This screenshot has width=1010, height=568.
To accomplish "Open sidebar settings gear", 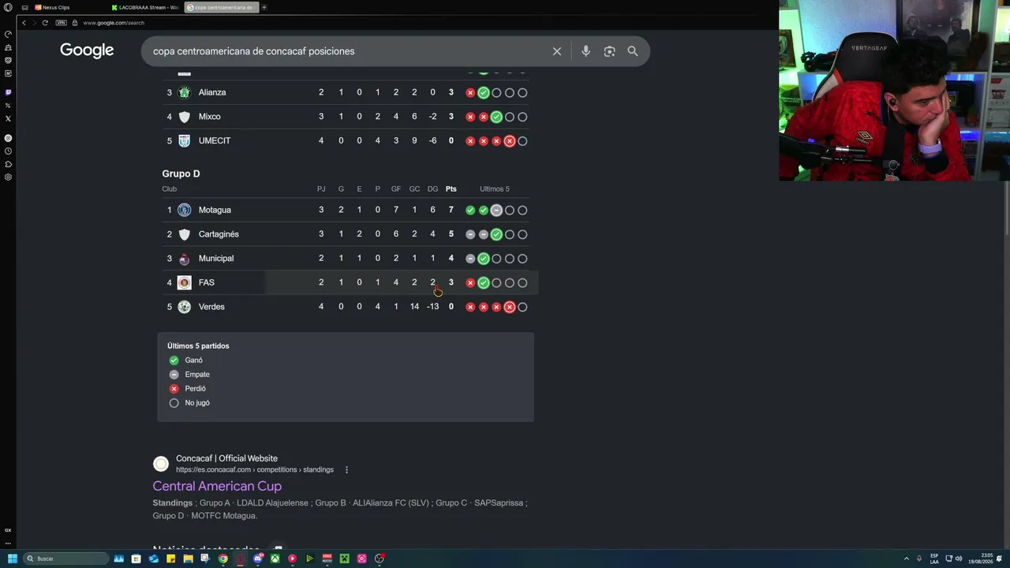I will pos(8,177).
